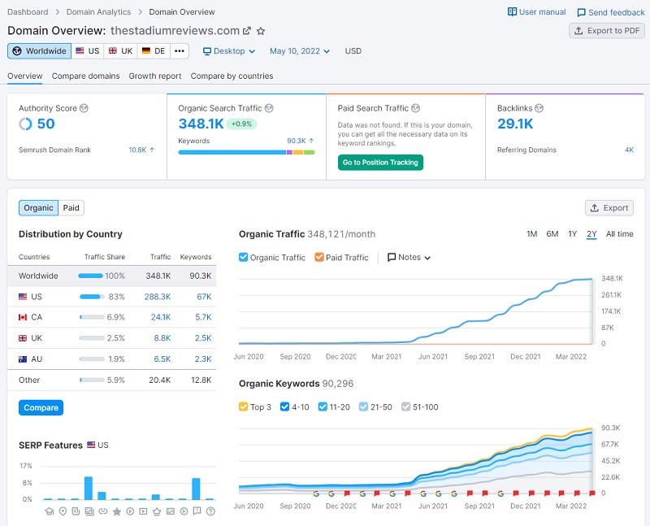Image resolution: width=650 pixels, height=526 pixels.
Task: Click the 29.1K backlinks number
Action: tap(515, 124)
